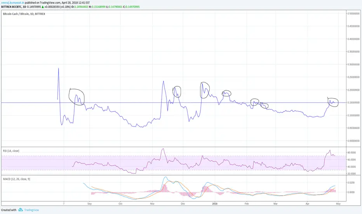The image size is (362, 214).
Task: Select the 'Bitcoin Cash / Bitcoin, 1D, BITTREX' chart title
Action: (x=24, y=14)
